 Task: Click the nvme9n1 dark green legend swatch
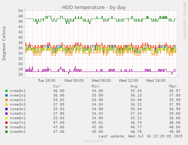pos(6,132)
